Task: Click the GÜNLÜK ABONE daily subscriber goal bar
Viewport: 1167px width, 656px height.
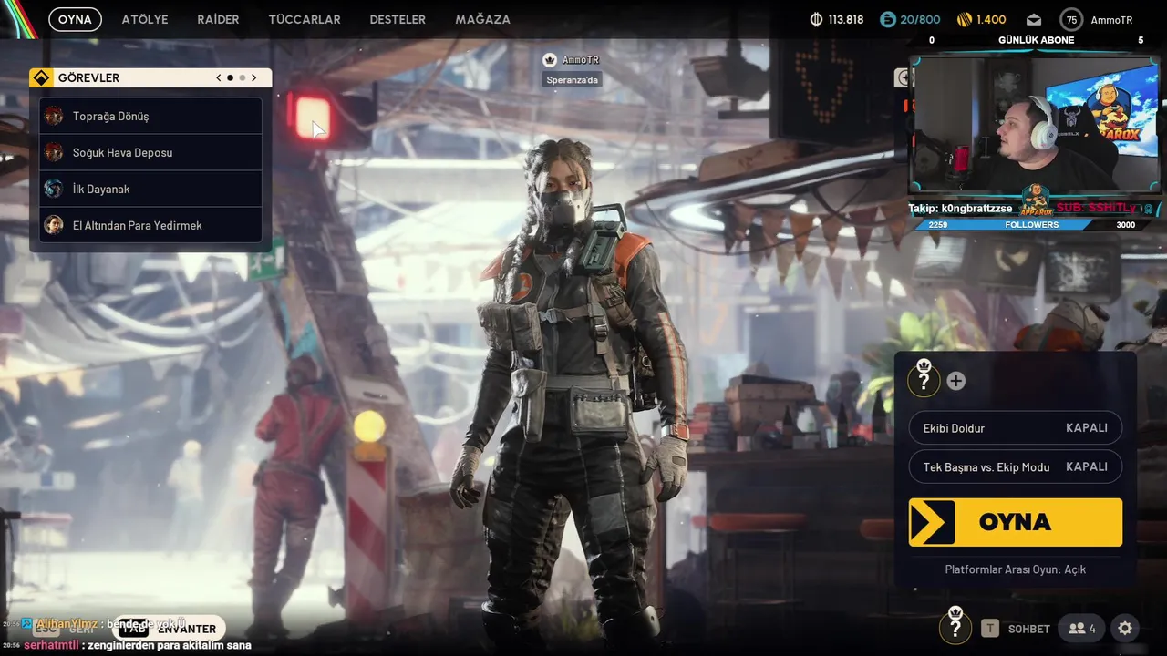Action: pos(1036,40)
